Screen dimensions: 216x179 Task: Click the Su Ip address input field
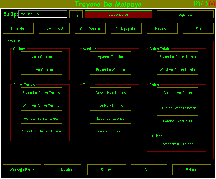[42, 14]
